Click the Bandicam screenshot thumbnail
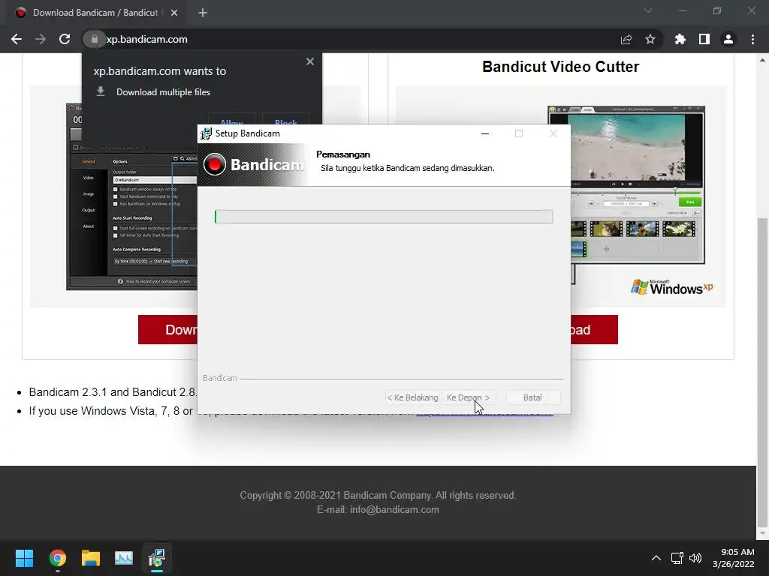769x576 pixels. (x=132, y=196)
